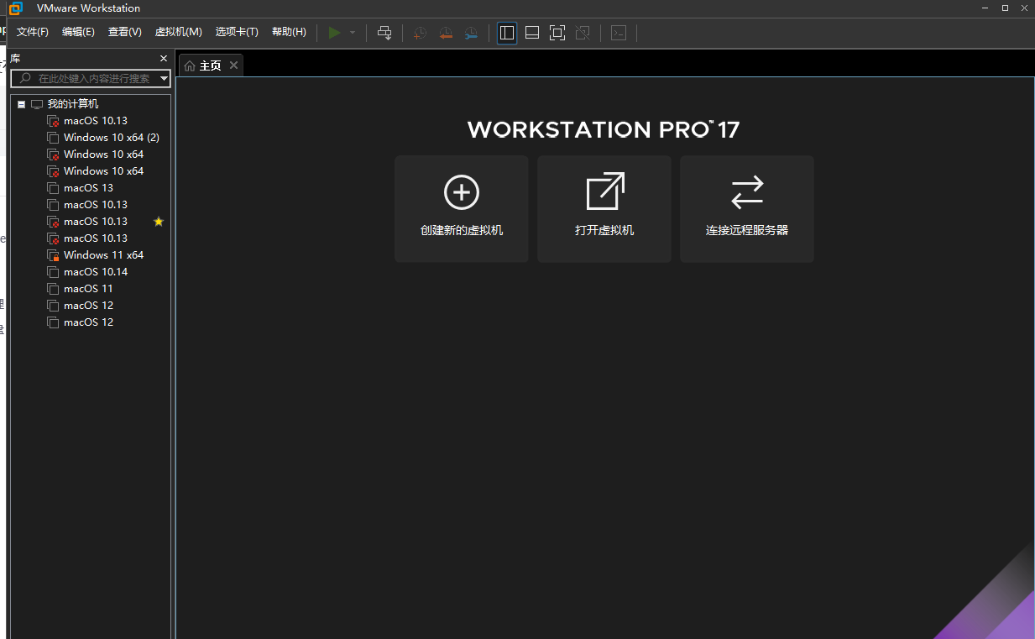Click the Unity mode toolbar icon

(583, 33)
